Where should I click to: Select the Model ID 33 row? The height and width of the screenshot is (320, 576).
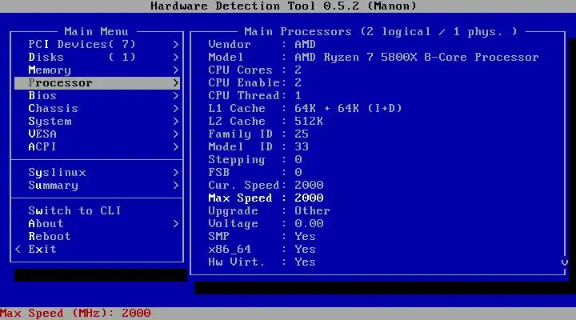pos(258,147)
